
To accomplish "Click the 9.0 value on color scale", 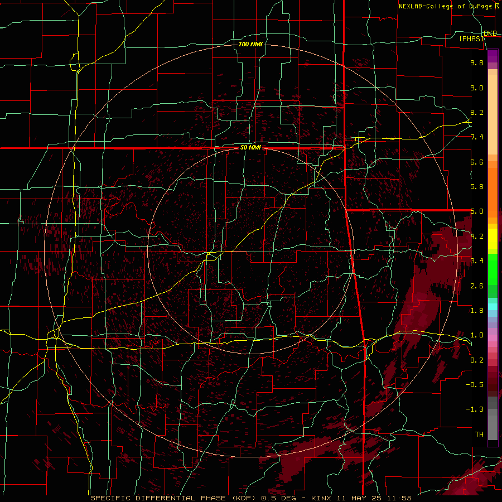I will 477,88.
